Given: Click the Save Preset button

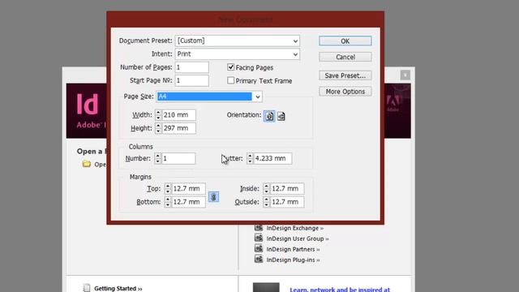Looking at the screenshot, I should pyautogui.click(x=345, y=75).
